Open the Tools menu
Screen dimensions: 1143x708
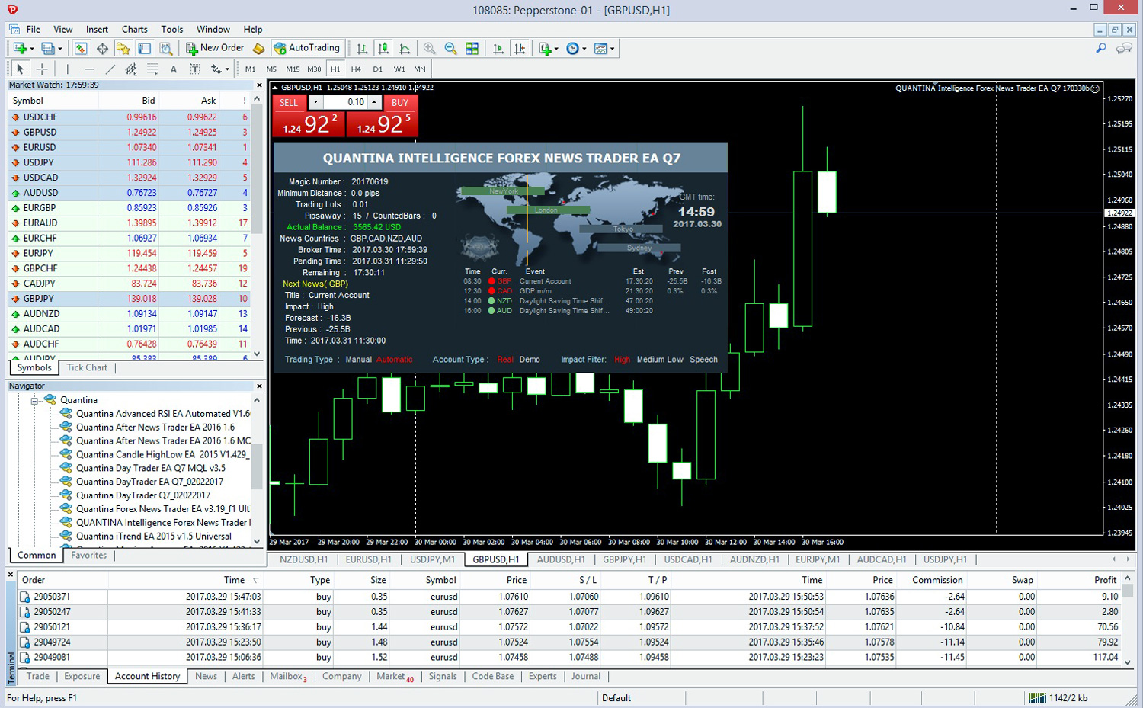[171, 29]
